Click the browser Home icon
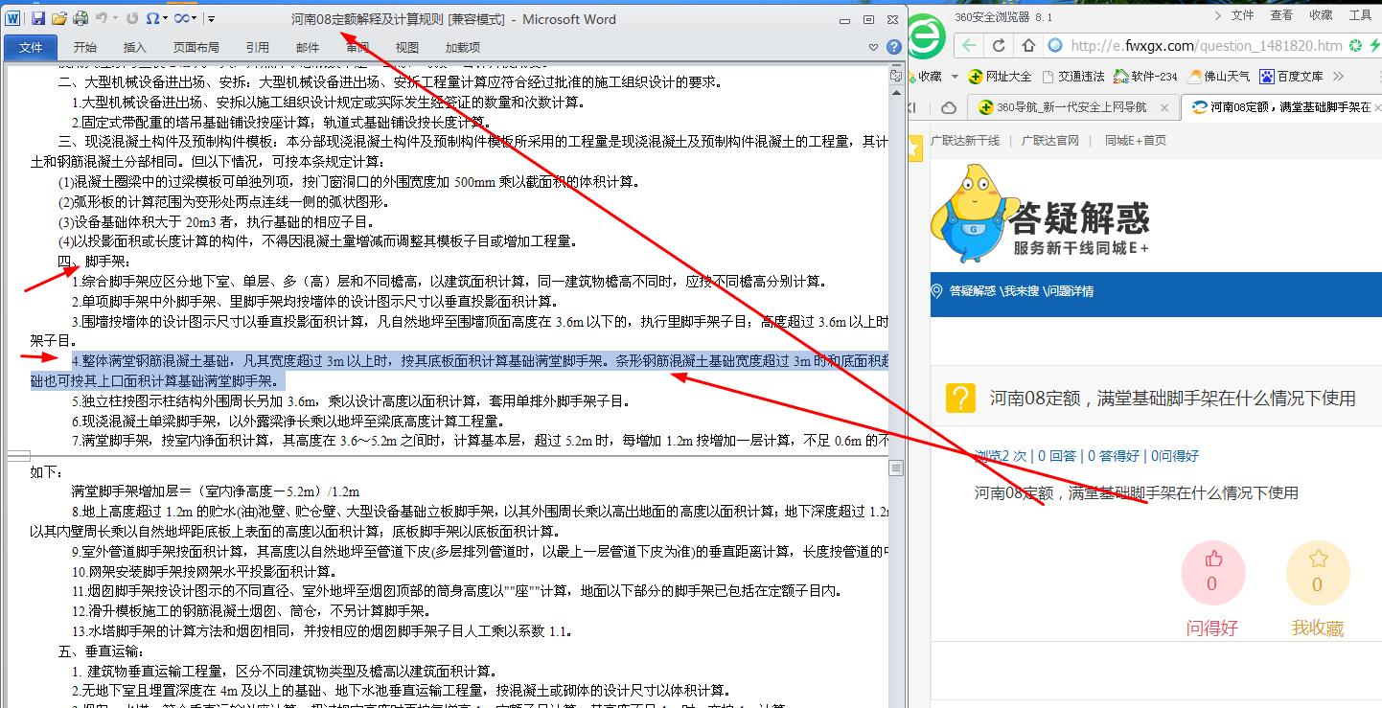Image resolution: width=1382 pixels, height=708 pixels. 1028,45
